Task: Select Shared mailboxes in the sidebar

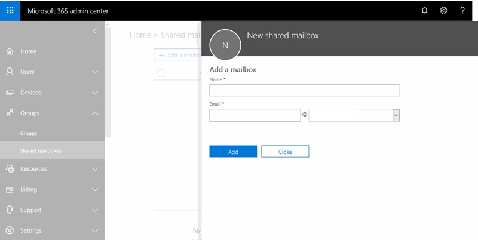Action: pos(41,150)
